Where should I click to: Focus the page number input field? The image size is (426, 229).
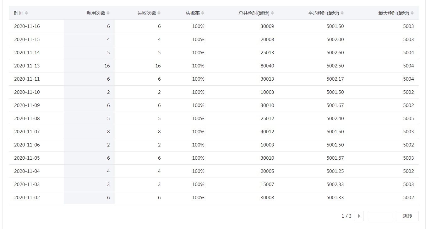coord(380,216)
